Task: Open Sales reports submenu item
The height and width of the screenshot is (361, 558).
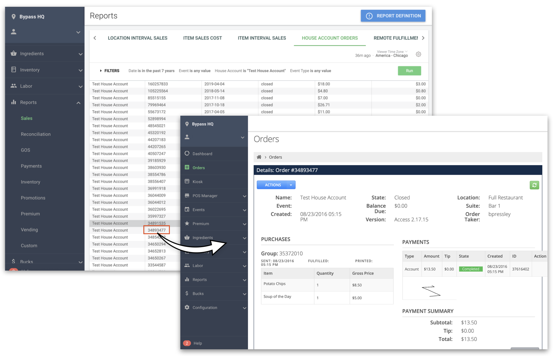Action: (x=27, y=118)
